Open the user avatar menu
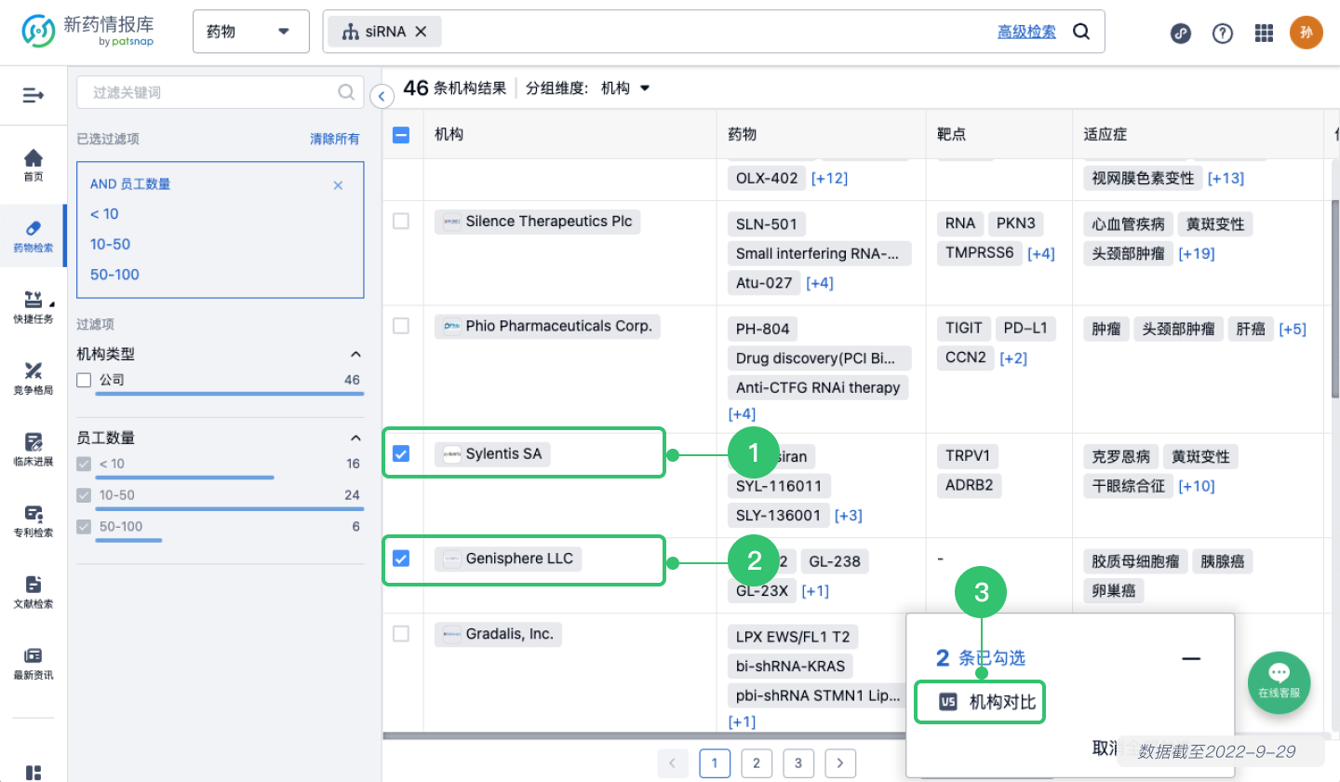 pos(1306,33)
